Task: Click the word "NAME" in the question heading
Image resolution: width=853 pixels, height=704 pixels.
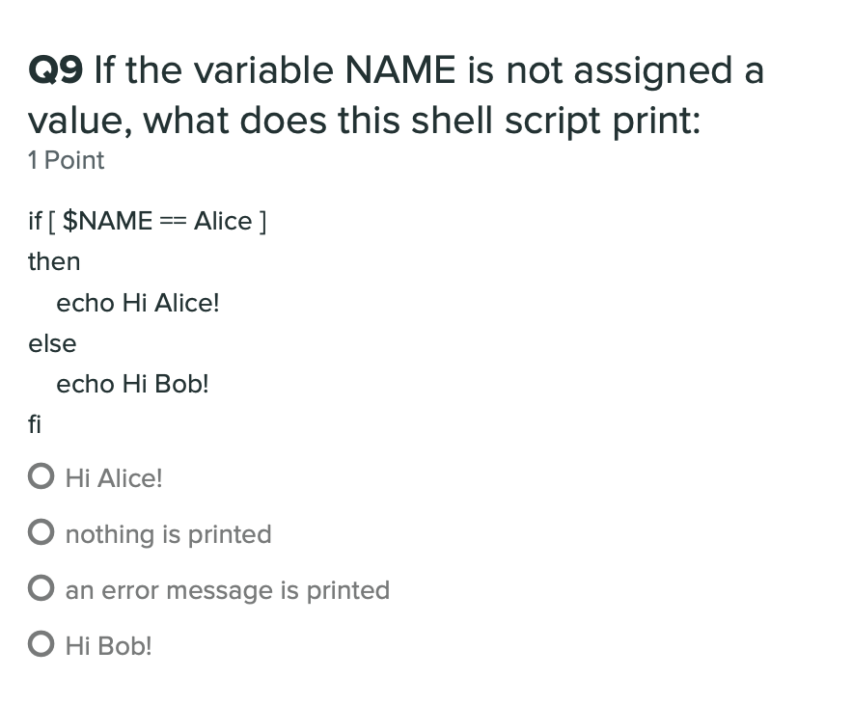Action: [400, 70]
